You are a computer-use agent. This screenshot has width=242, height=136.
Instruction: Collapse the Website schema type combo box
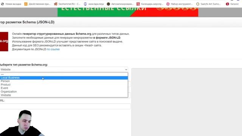[64, 70]
